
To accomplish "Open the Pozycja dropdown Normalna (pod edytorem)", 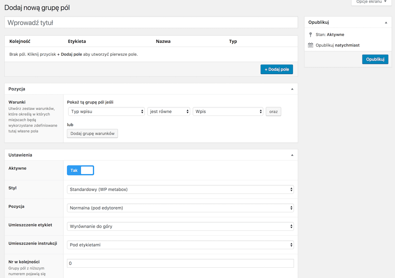I will coord(180,208).
